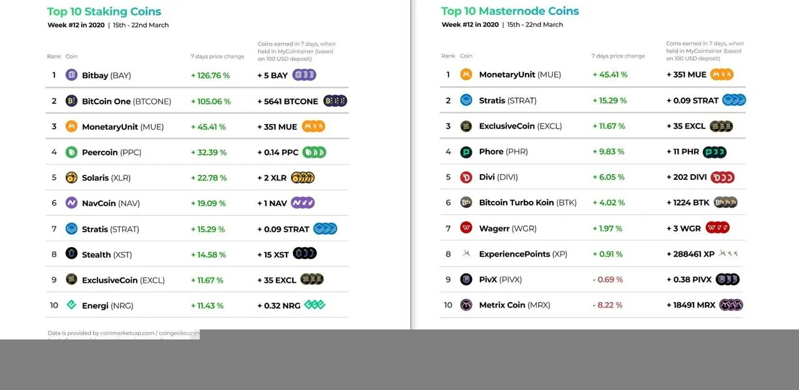Click the BitCoin One coin icon

tap(72, 100)
